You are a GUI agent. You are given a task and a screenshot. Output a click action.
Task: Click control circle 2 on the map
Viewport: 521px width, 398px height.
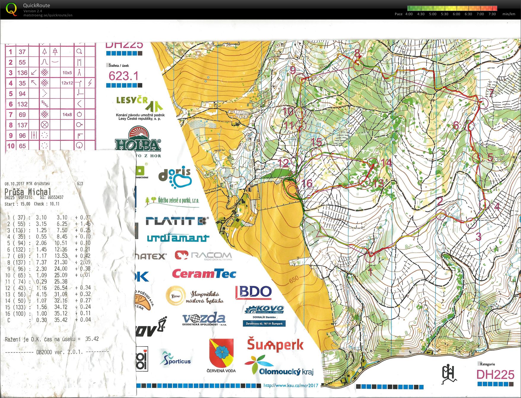pos(441,215)
